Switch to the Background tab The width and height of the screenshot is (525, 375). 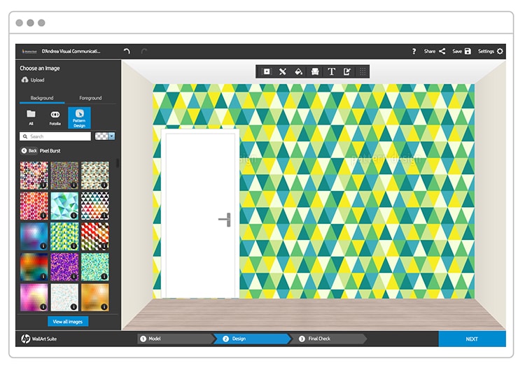tap(42, 98)
